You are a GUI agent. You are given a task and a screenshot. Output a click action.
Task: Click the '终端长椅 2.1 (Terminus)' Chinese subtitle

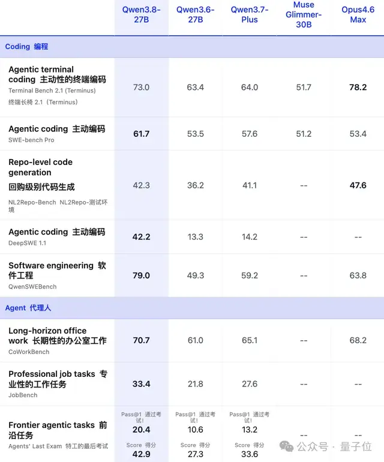pyautogui.click(x=43, y=102)
